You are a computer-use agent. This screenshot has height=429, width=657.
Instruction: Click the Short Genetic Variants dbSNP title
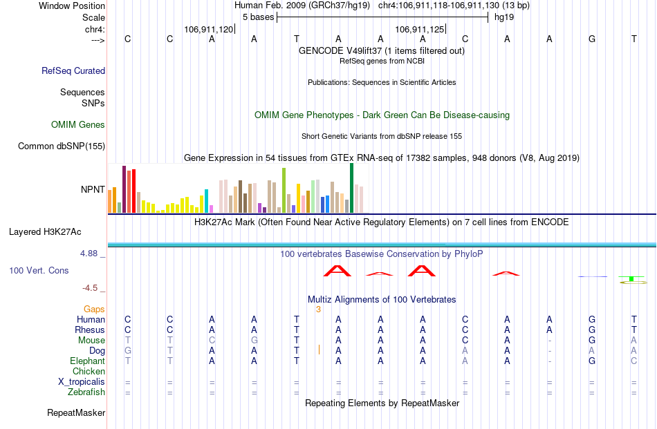pos(382,137)
